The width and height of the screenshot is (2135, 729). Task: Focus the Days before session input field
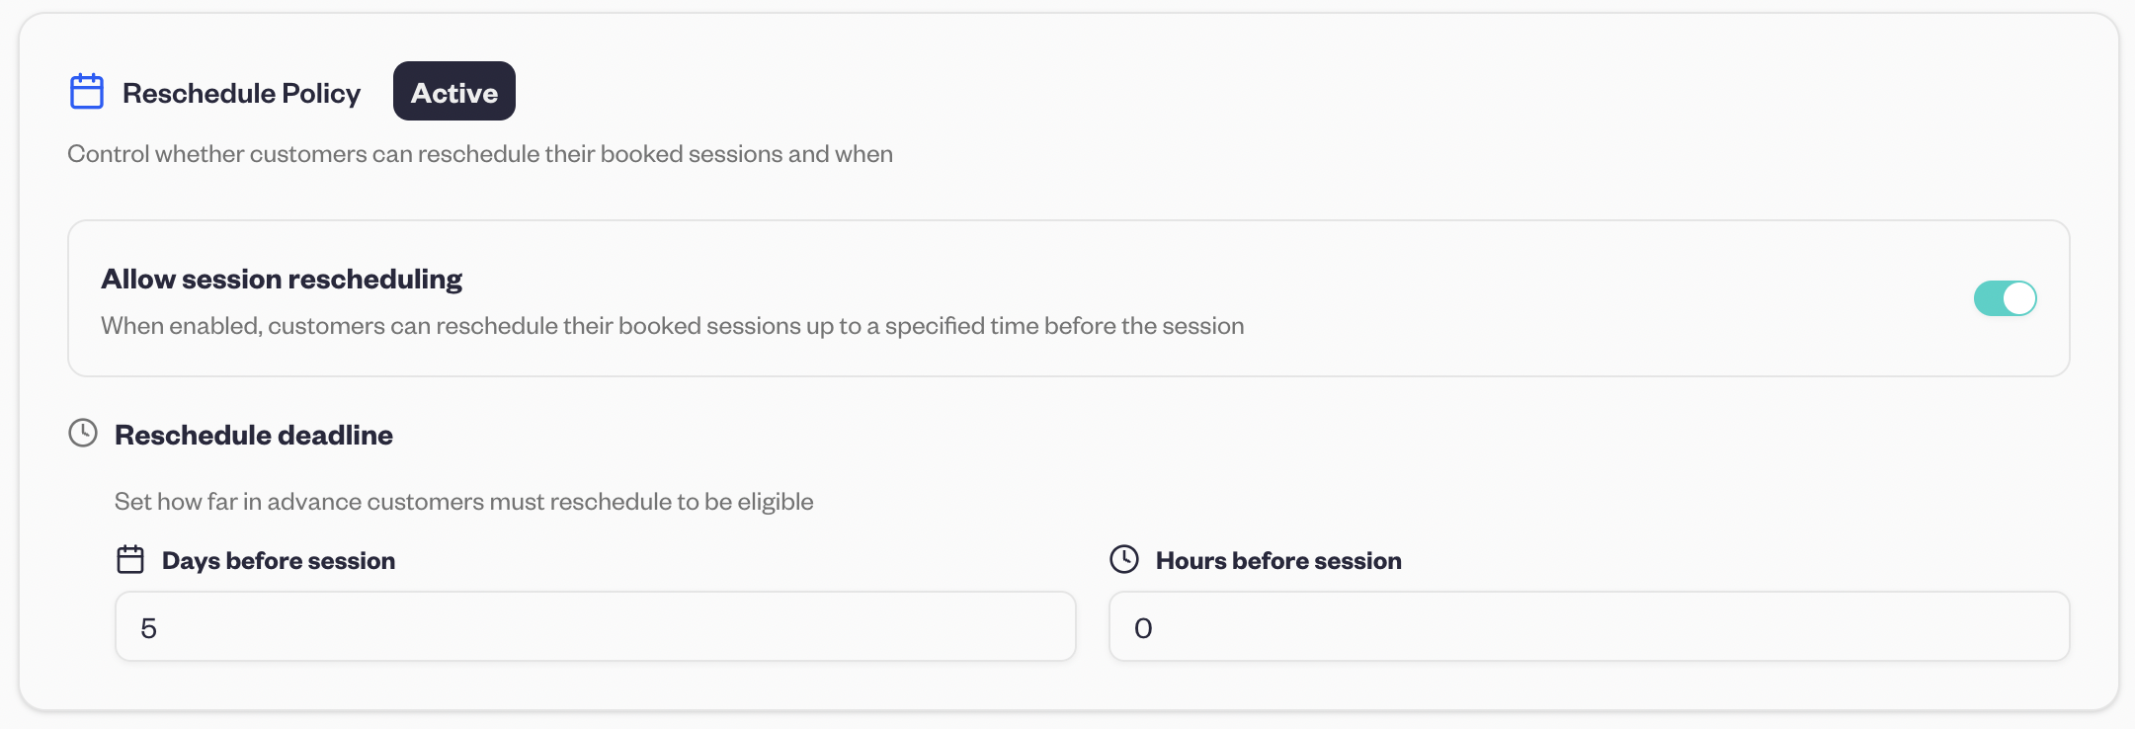[x=595, y=626]
